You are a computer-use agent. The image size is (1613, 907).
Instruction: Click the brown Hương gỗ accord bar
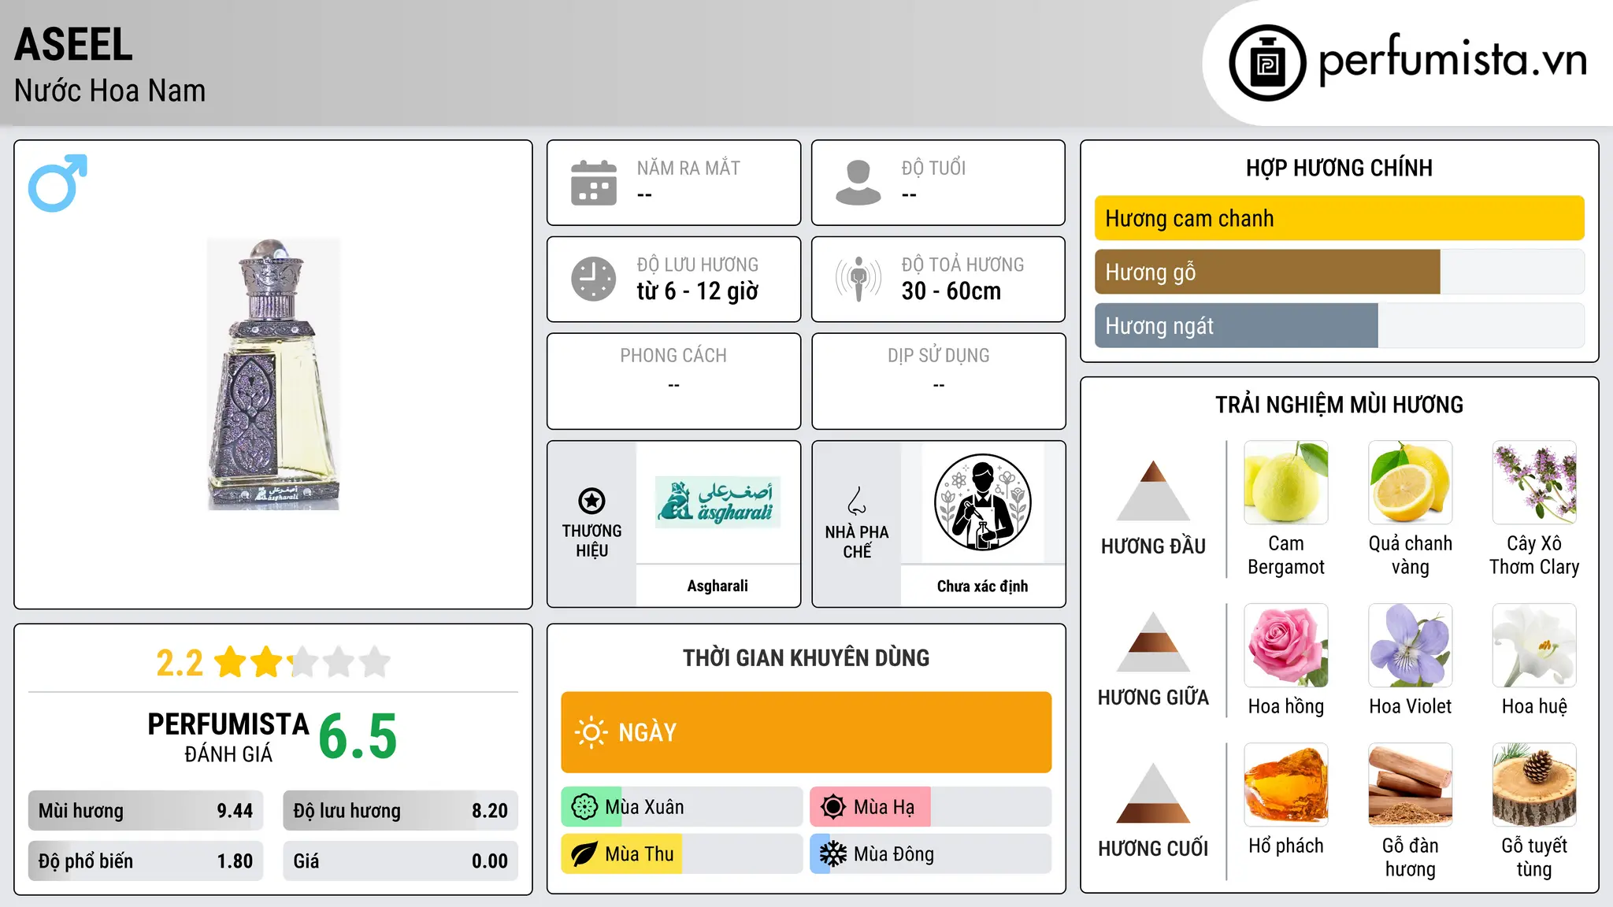1340,272
